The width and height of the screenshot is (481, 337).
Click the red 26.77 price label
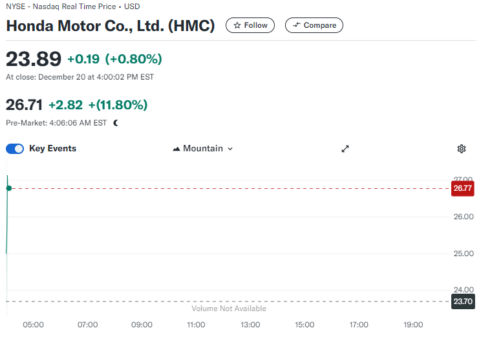coord(463,188)
